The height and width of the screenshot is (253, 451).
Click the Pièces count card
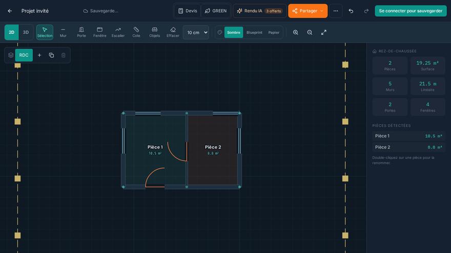click(x=389, y=66)
